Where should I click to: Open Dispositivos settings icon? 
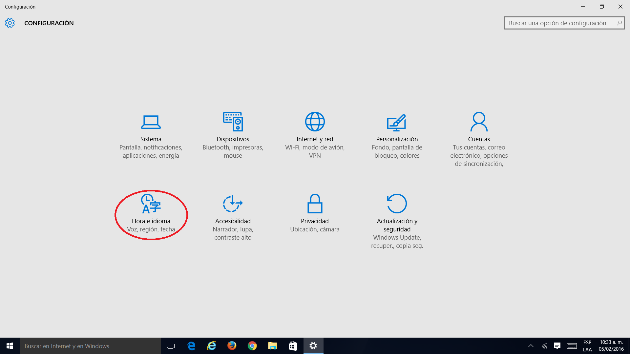coord(233,122)
